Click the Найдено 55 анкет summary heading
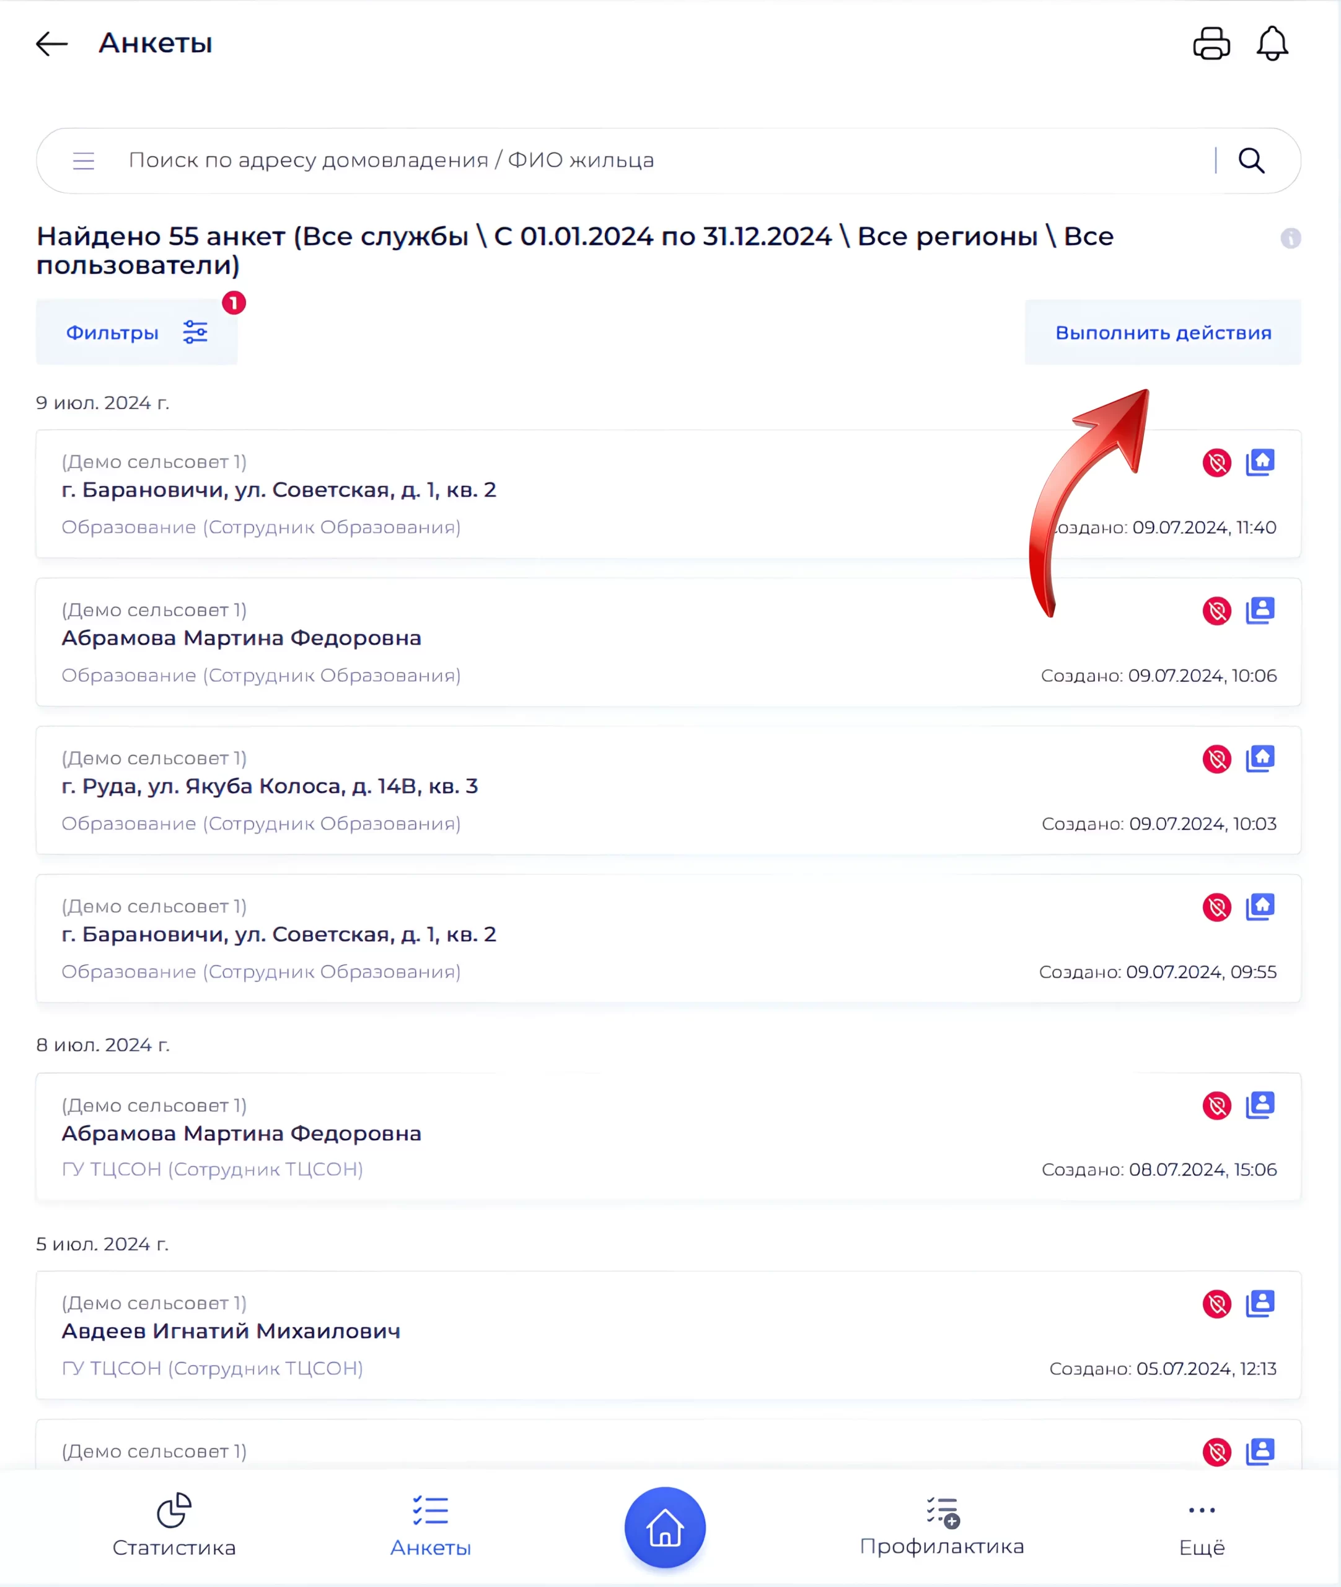Viewport: 1341px width, 1587px height. 574,250
